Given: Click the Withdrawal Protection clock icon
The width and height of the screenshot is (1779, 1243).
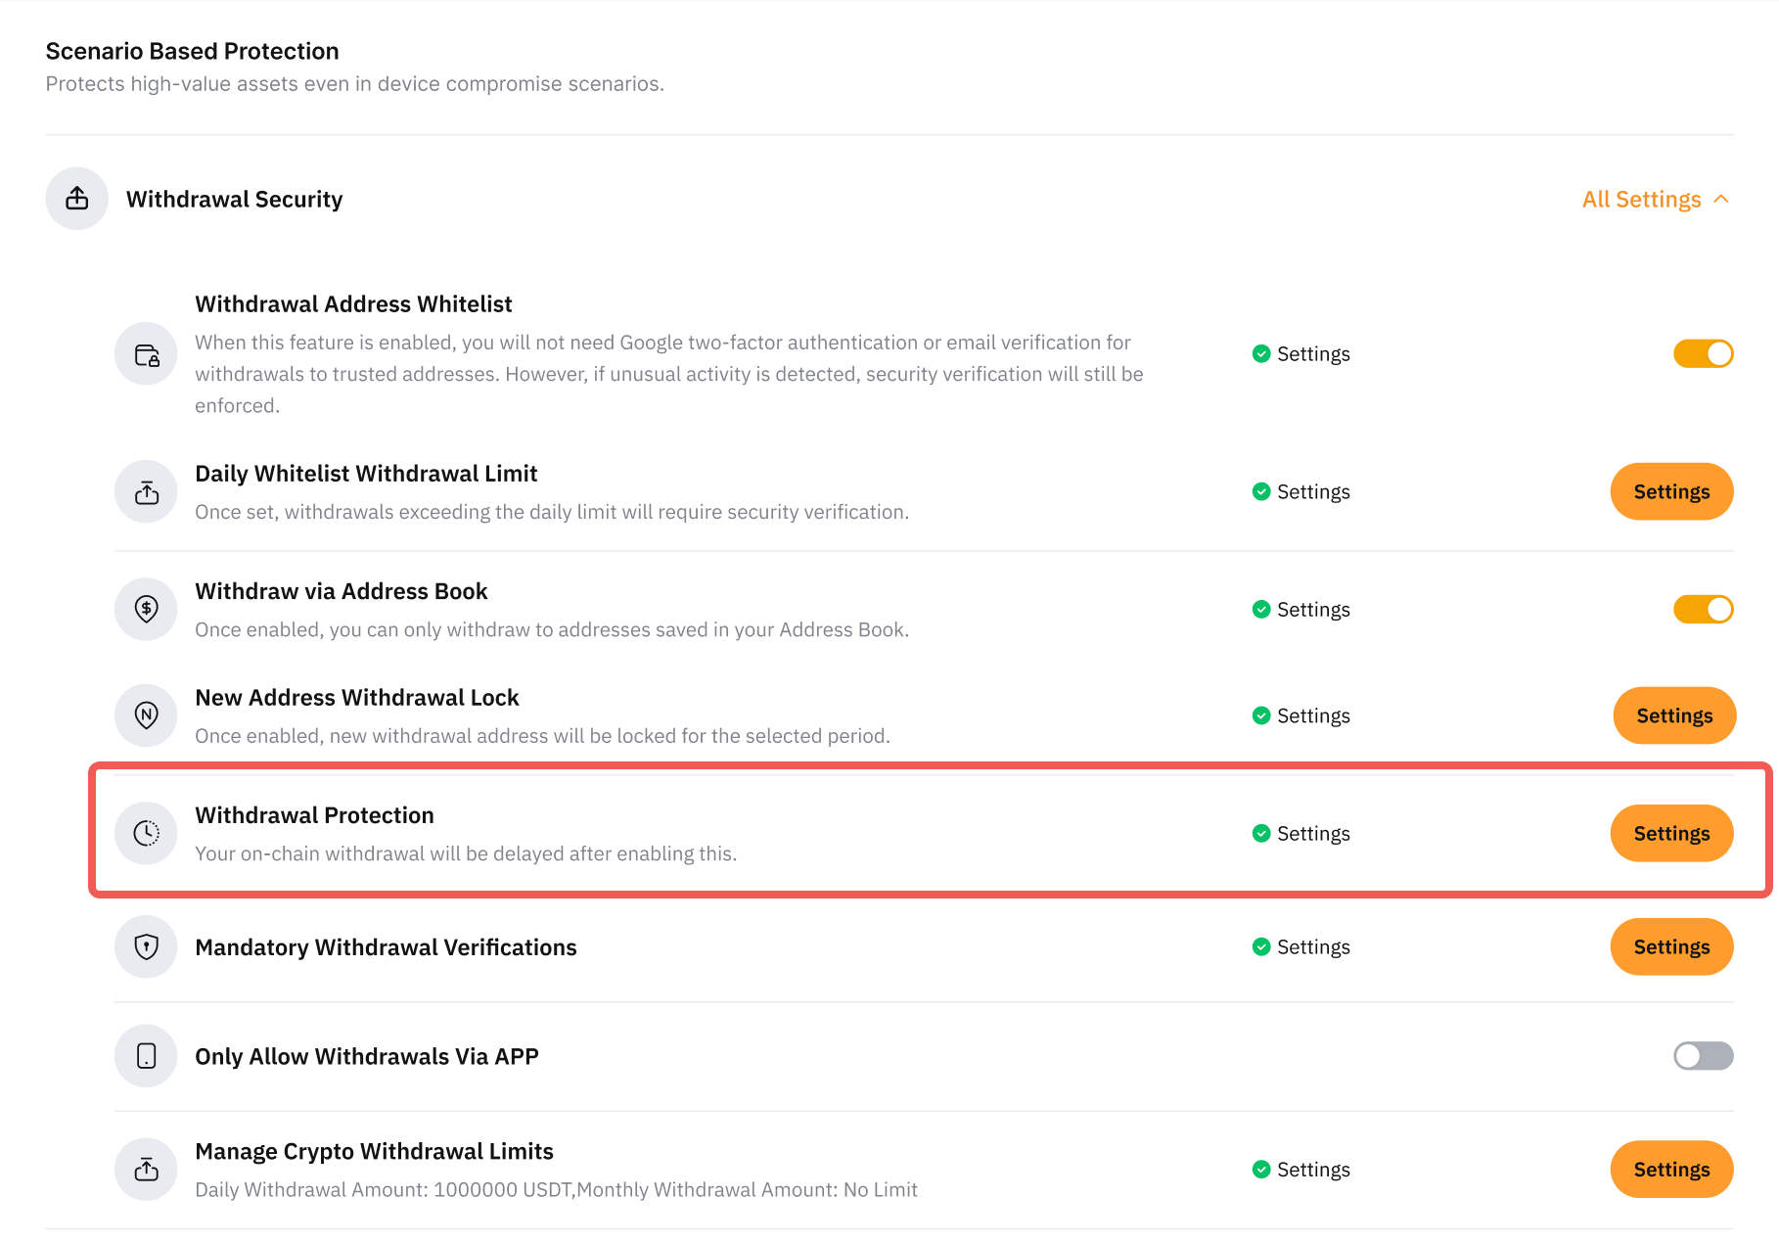Looking at the screenshot, I should point(146,833).
